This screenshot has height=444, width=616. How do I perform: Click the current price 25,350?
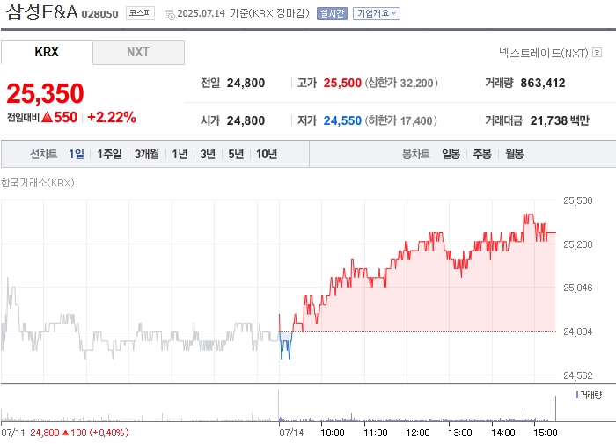point(45,93)
